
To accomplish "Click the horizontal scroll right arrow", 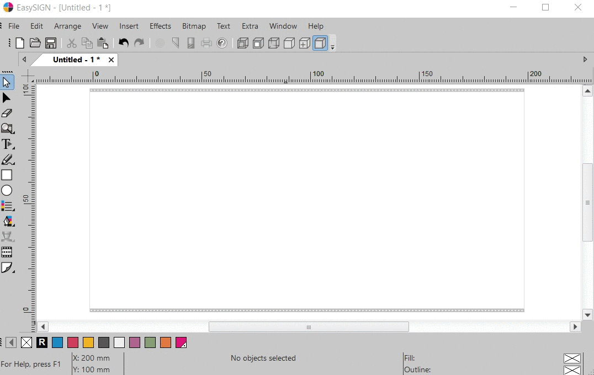I will tap(575, 327).
